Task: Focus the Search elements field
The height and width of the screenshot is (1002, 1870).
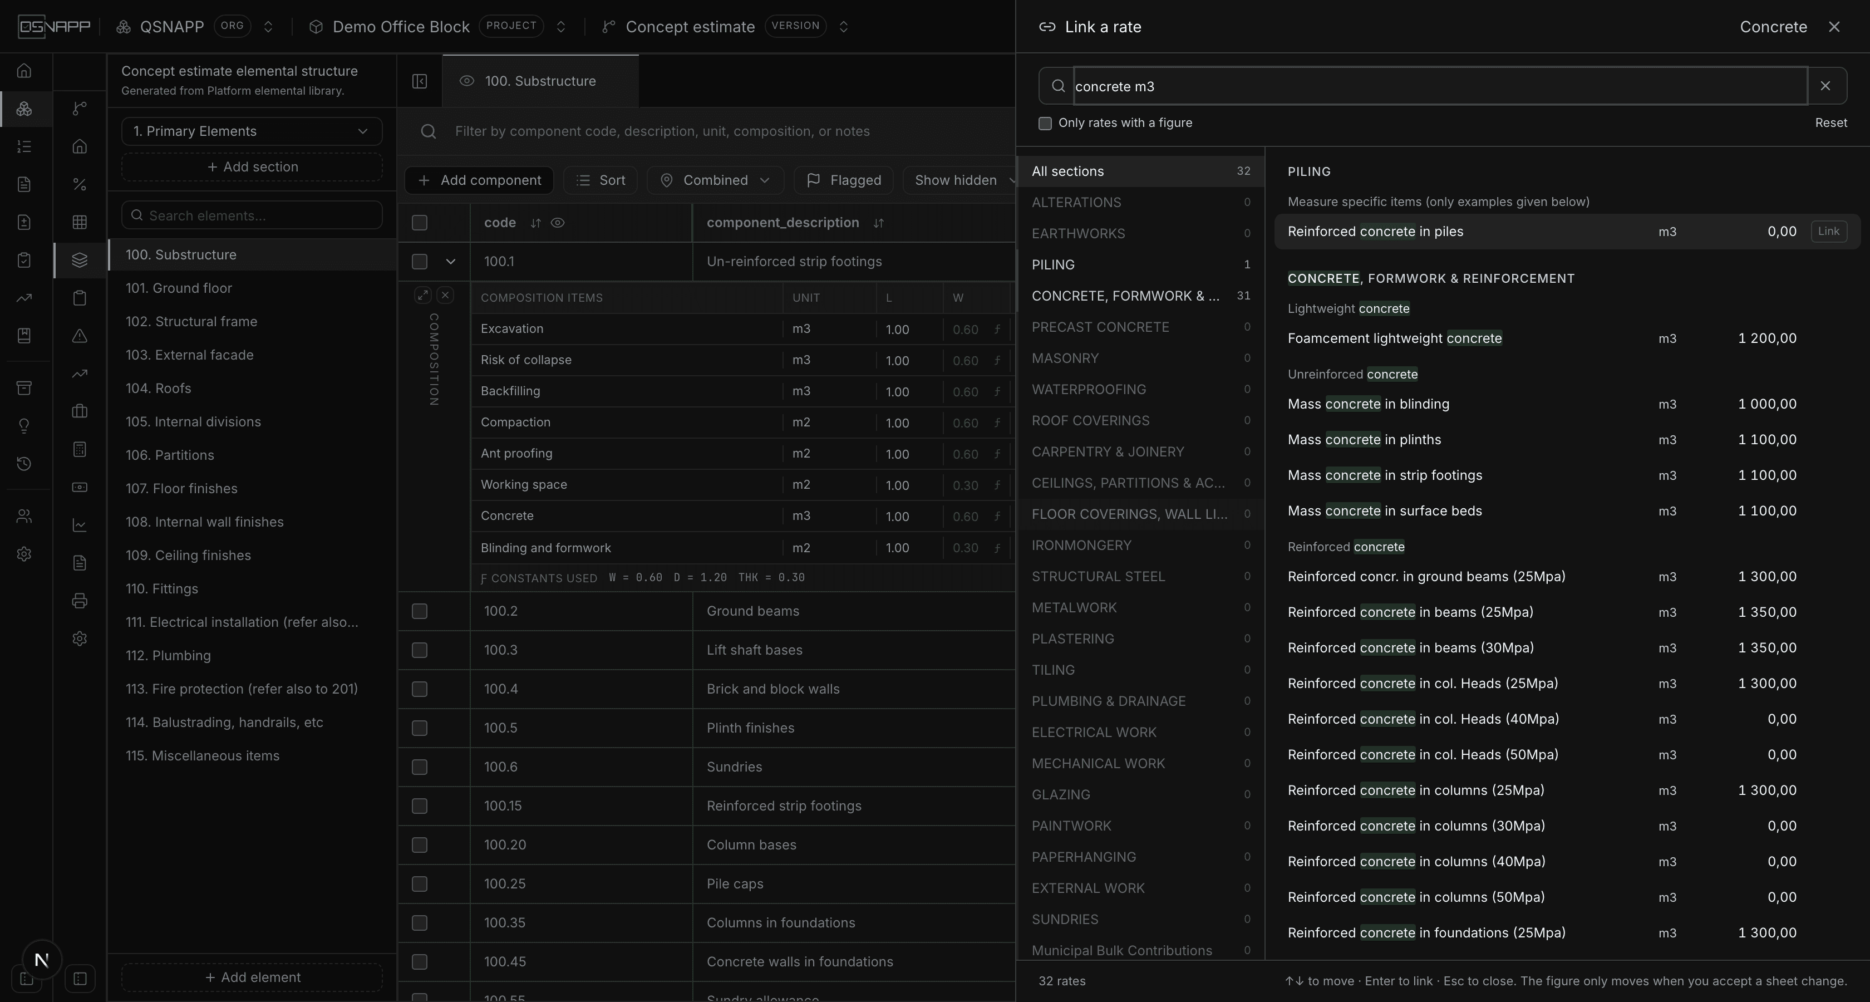Action: click(x=252, y=215)
